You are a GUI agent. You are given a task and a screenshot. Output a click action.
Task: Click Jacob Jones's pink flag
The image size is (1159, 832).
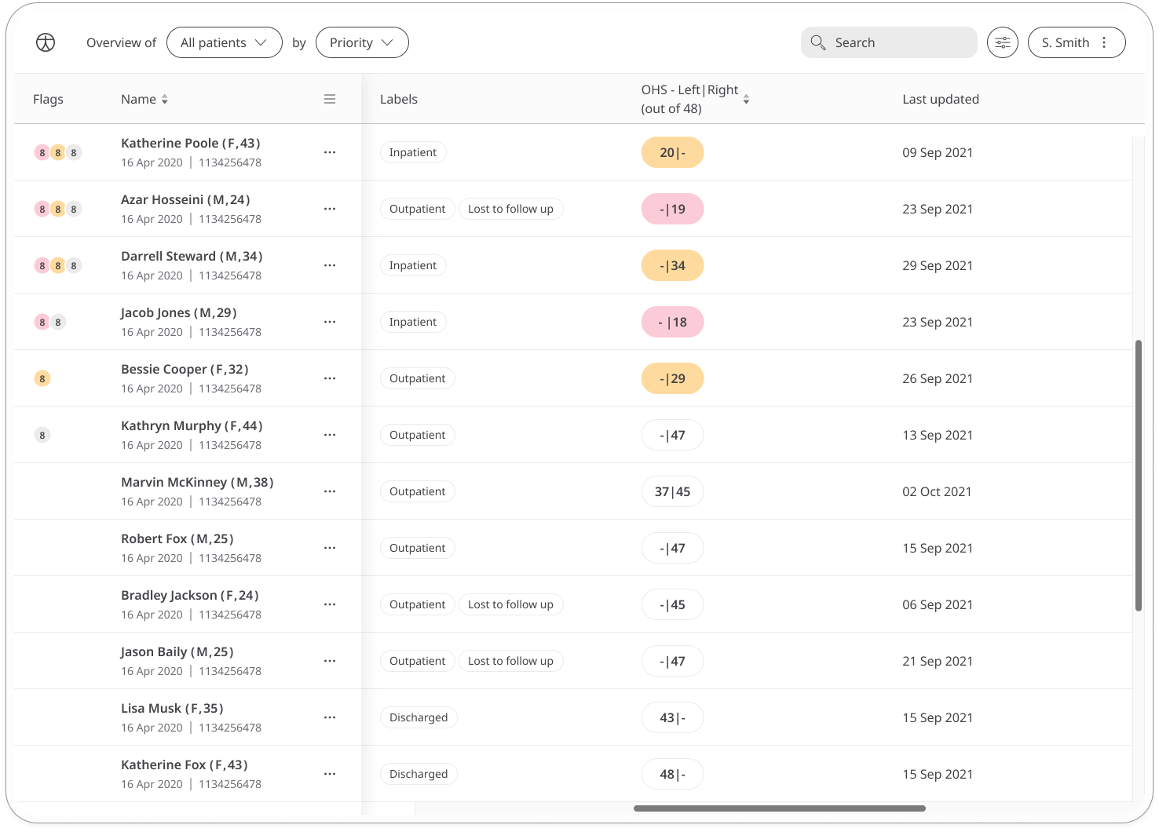pyautogui.click(x=42, y=322)
